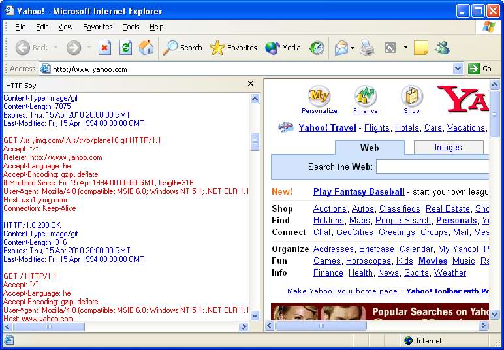Click the Mail envelope icon
The image size is (504, 350).
click(341, 48)
